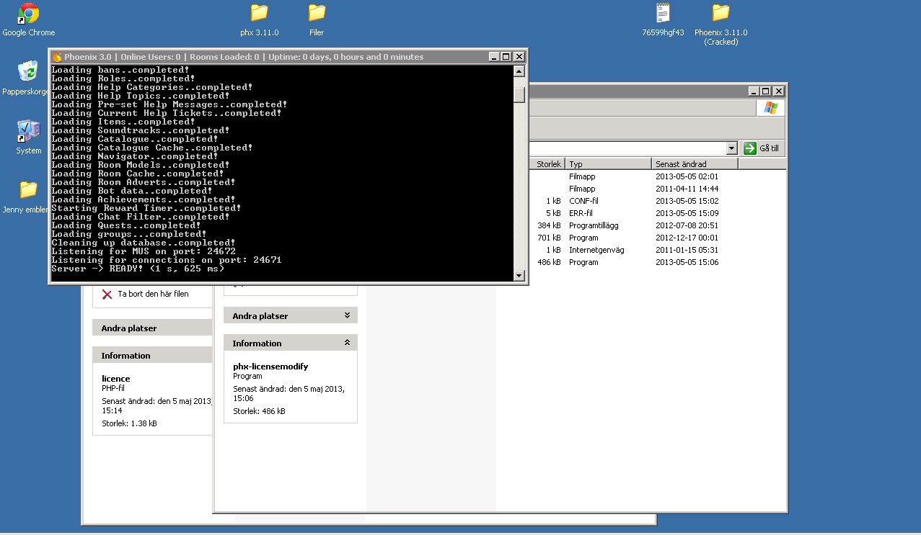This screenshot has width=921, height=535.
Task: Click the console scrollbar thumb
Action: click(519, 94)
